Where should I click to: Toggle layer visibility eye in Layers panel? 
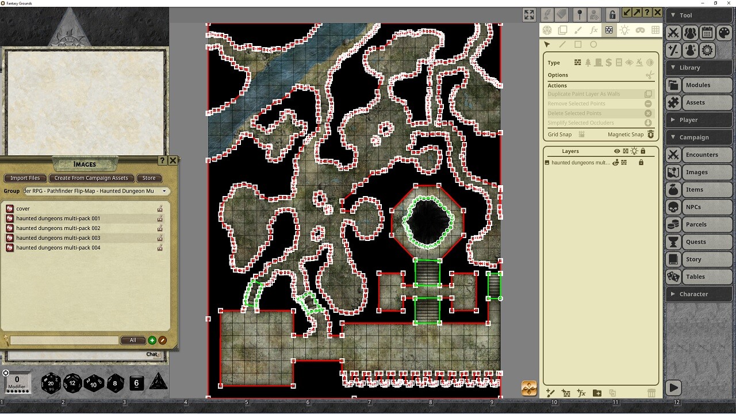[616, 151]
